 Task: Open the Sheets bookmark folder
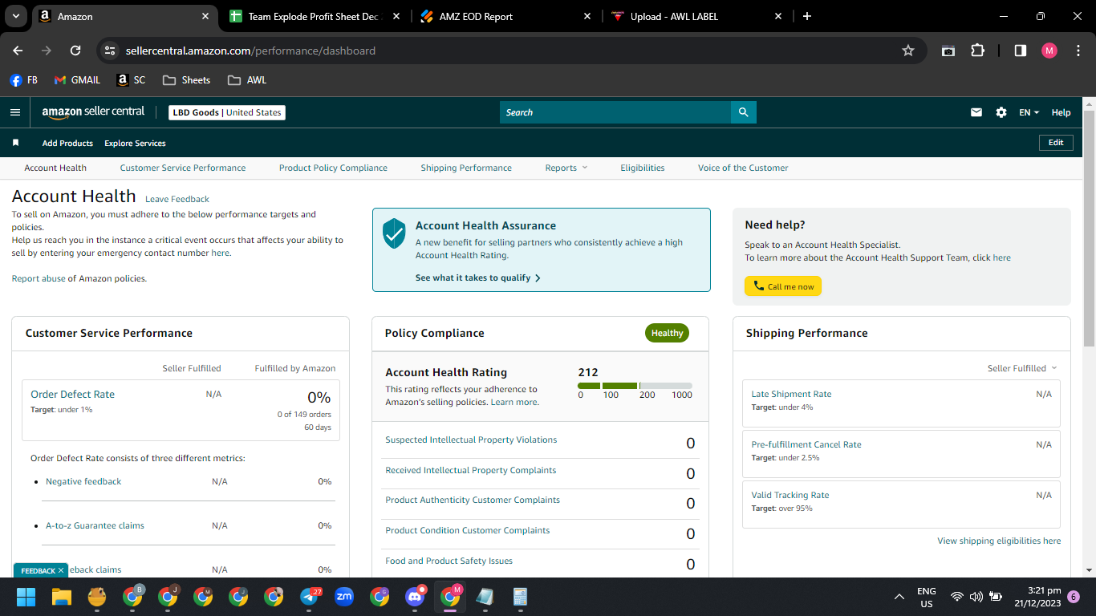pos(186,80)
